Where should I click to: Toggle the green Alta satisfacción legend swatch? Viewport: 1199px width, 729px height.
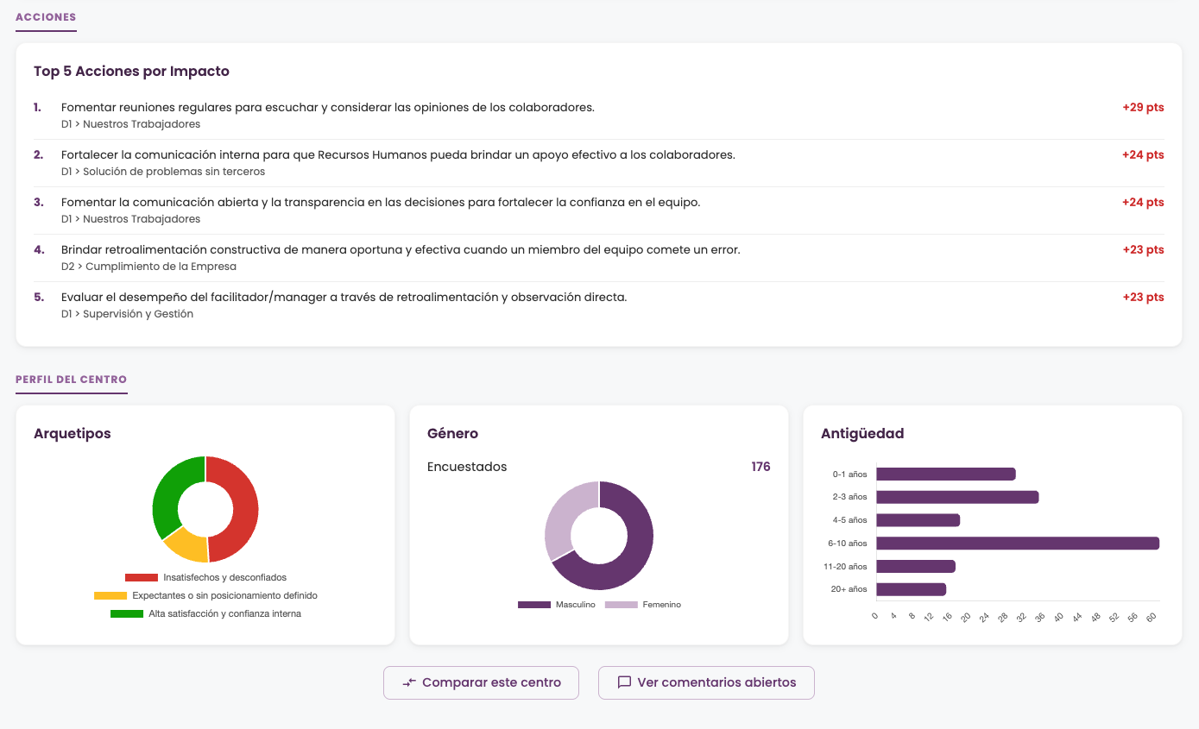(127, 613)
